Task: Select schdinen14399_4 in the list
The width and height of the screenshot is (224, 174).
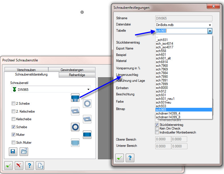Action: point(184,113)
